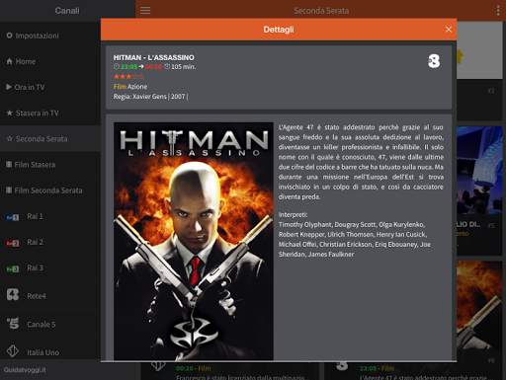
Task: Click the Rete4 channel logo
Action: pyautogui.click(x=13, y=294)
